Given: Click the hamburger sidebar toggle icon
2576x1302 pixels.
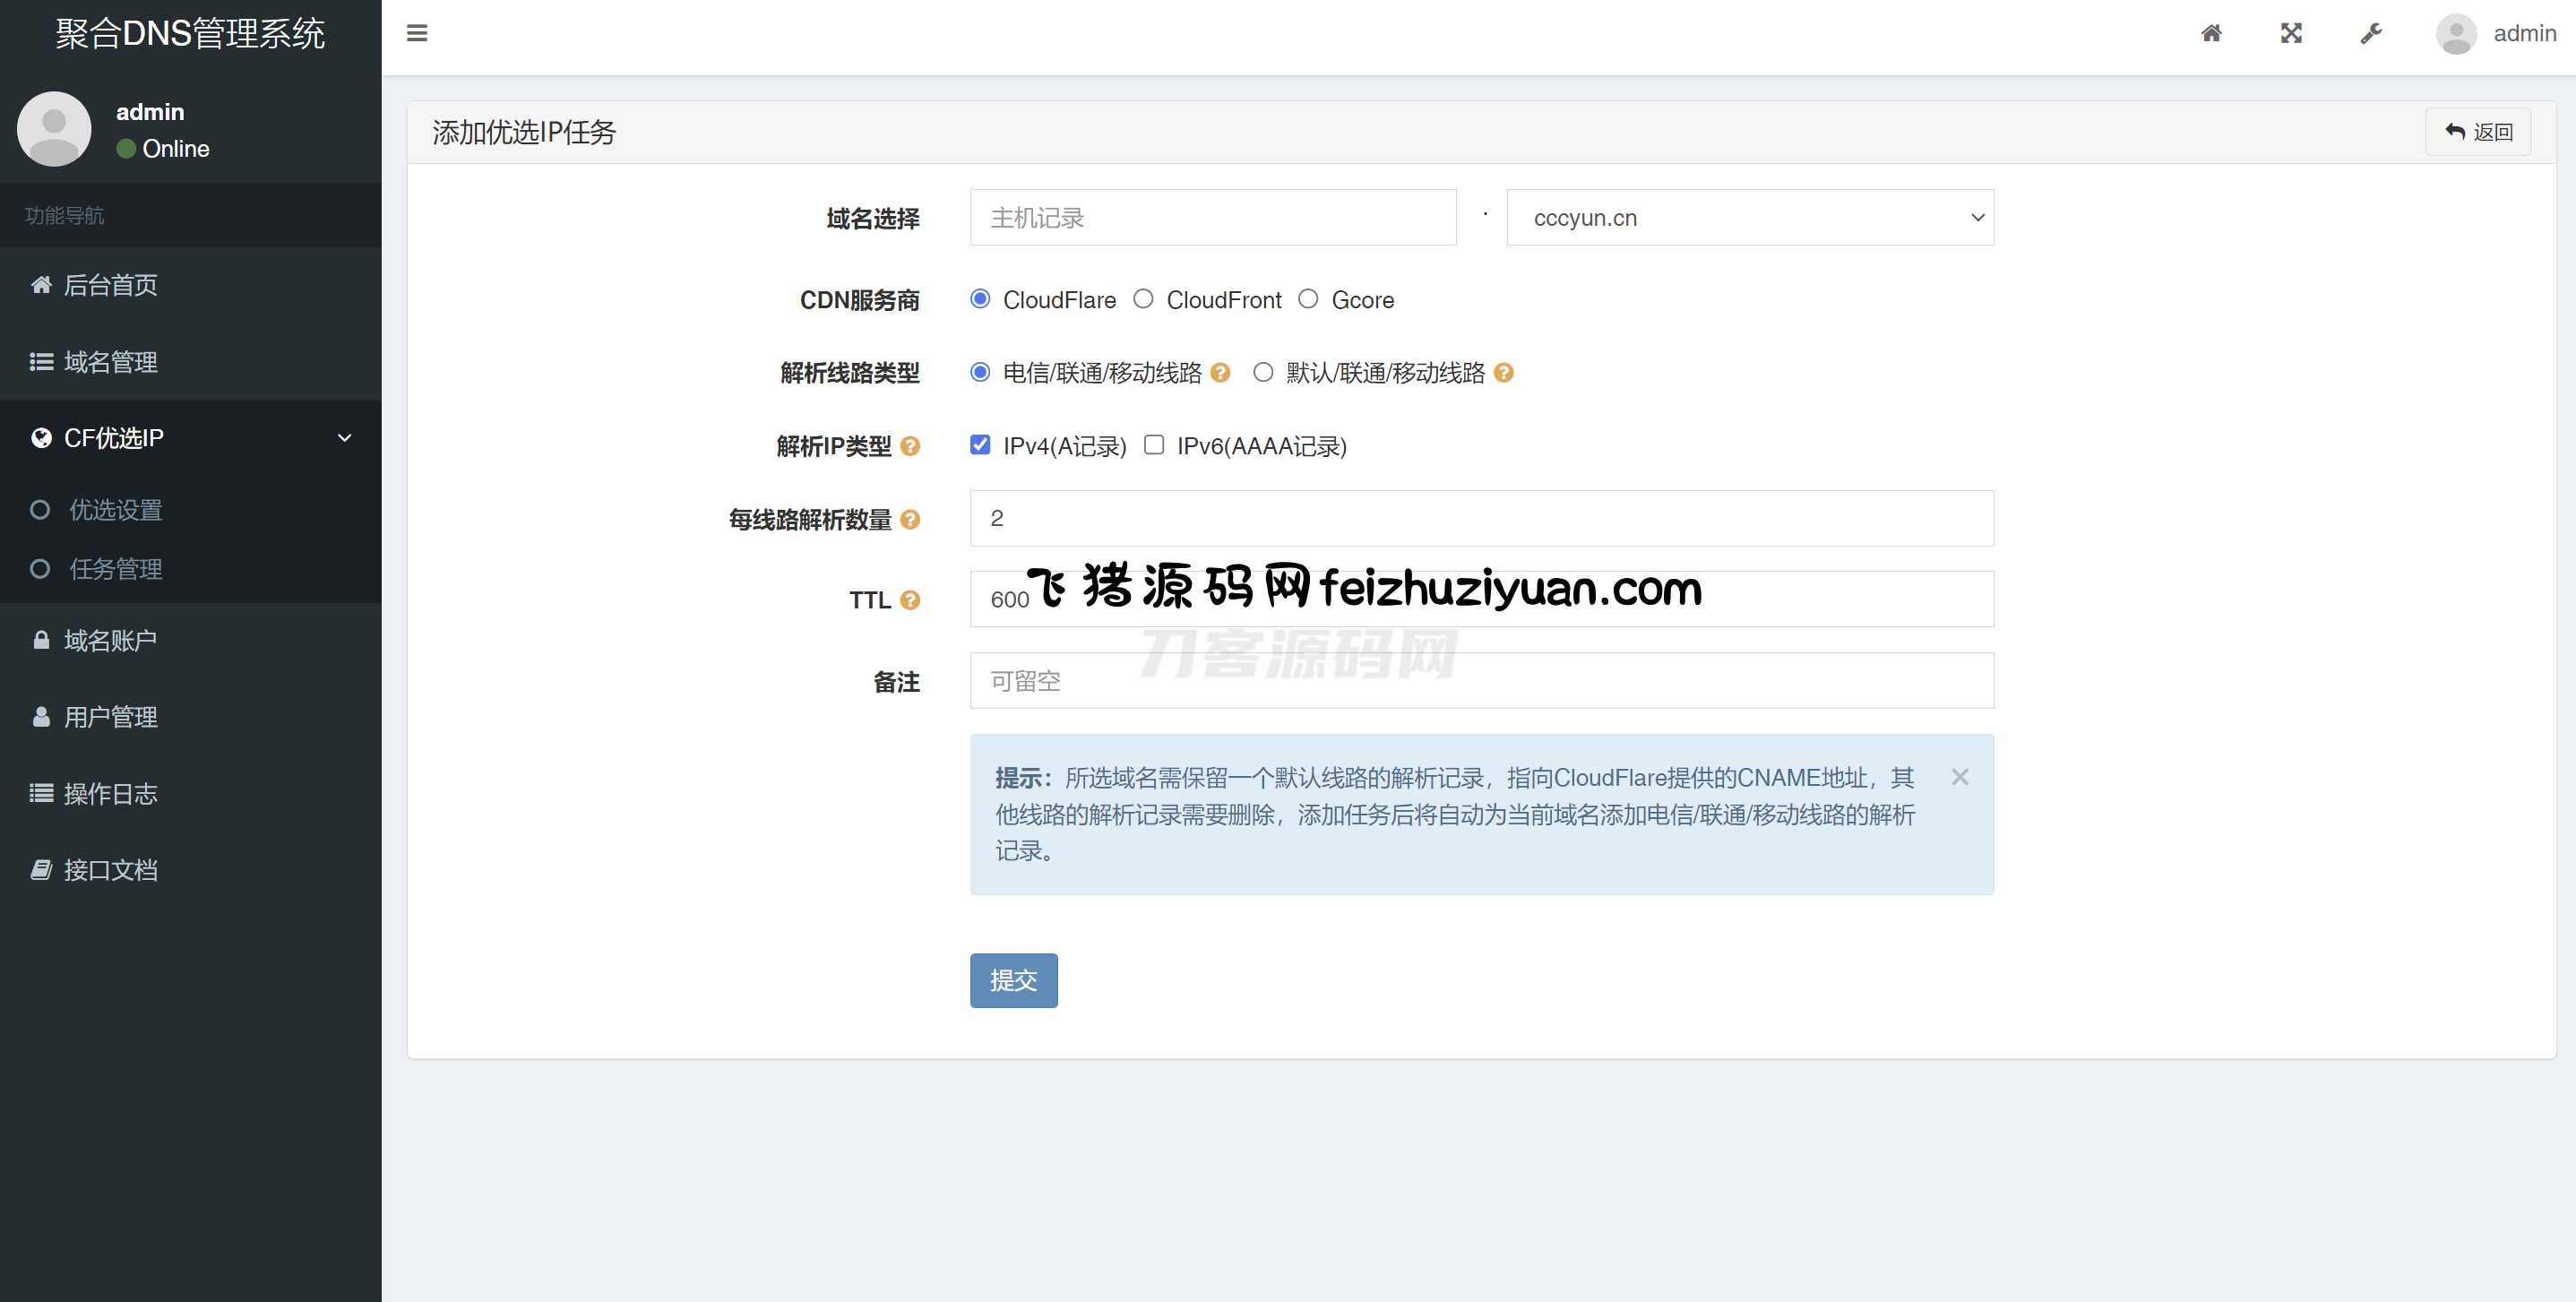Looking at the screenshot, I should pyautogui.click(x=417, y=34).
